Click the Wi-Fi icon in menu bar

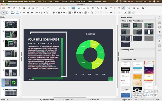pos(120,1)
